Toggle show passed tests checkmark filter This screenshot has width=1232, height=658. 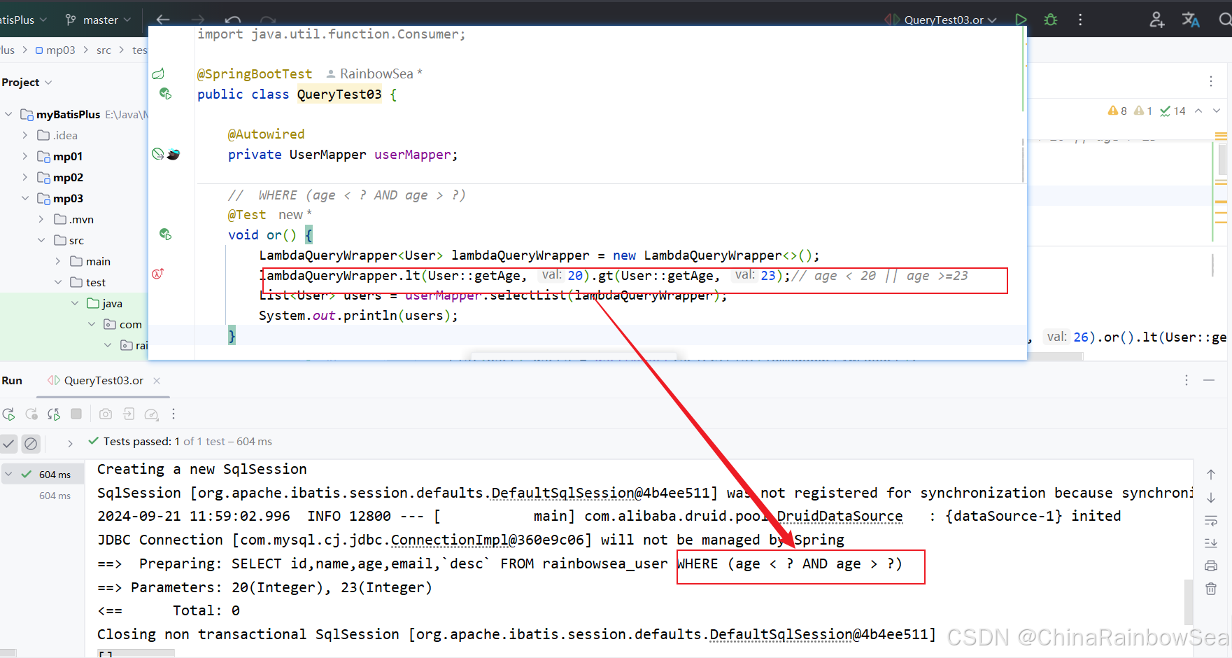[8, 443]
